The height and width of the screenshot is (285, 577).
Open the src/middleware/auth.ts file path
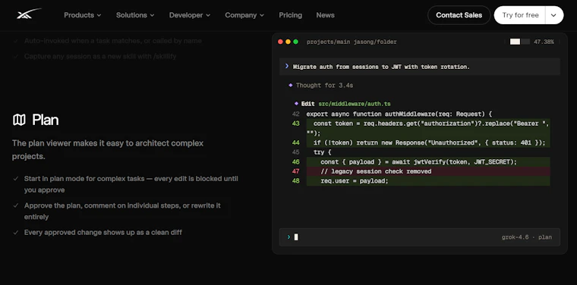355,104
